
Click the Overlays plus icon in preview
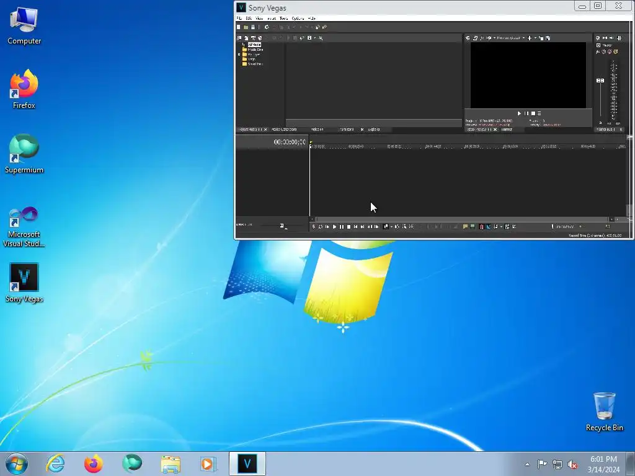point(530,38)
